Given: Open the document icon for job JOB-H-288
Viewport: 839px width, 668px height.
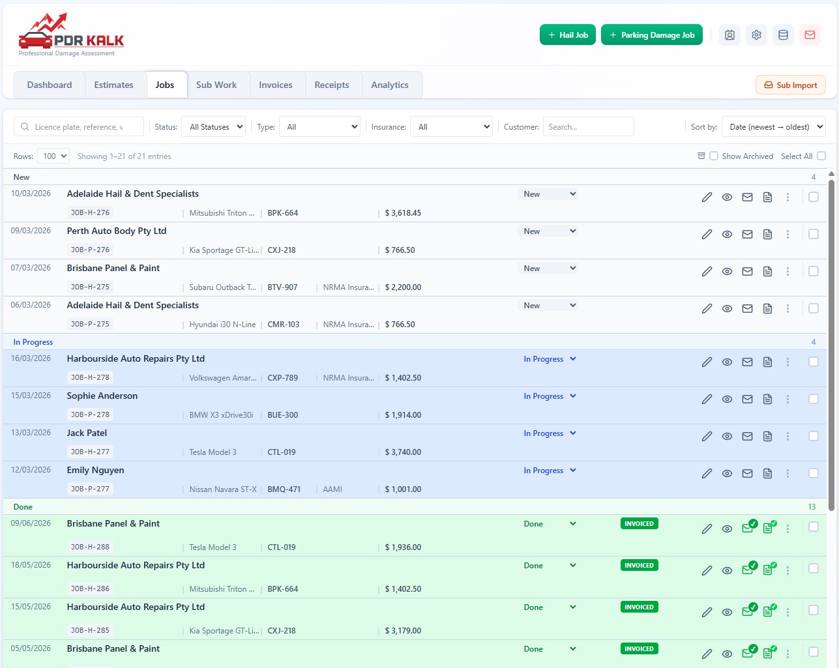Looking at the screenshot, I should coord(769,527).
